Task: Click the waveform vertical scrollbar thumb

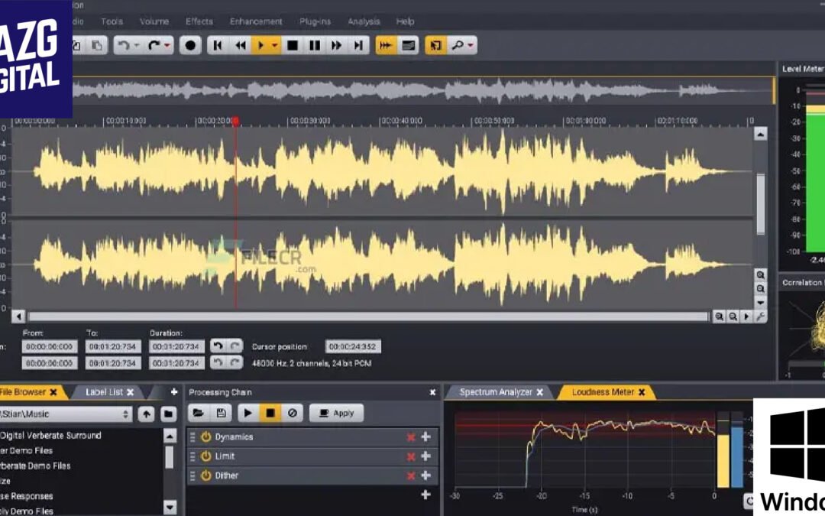Action: pos(760,204)
